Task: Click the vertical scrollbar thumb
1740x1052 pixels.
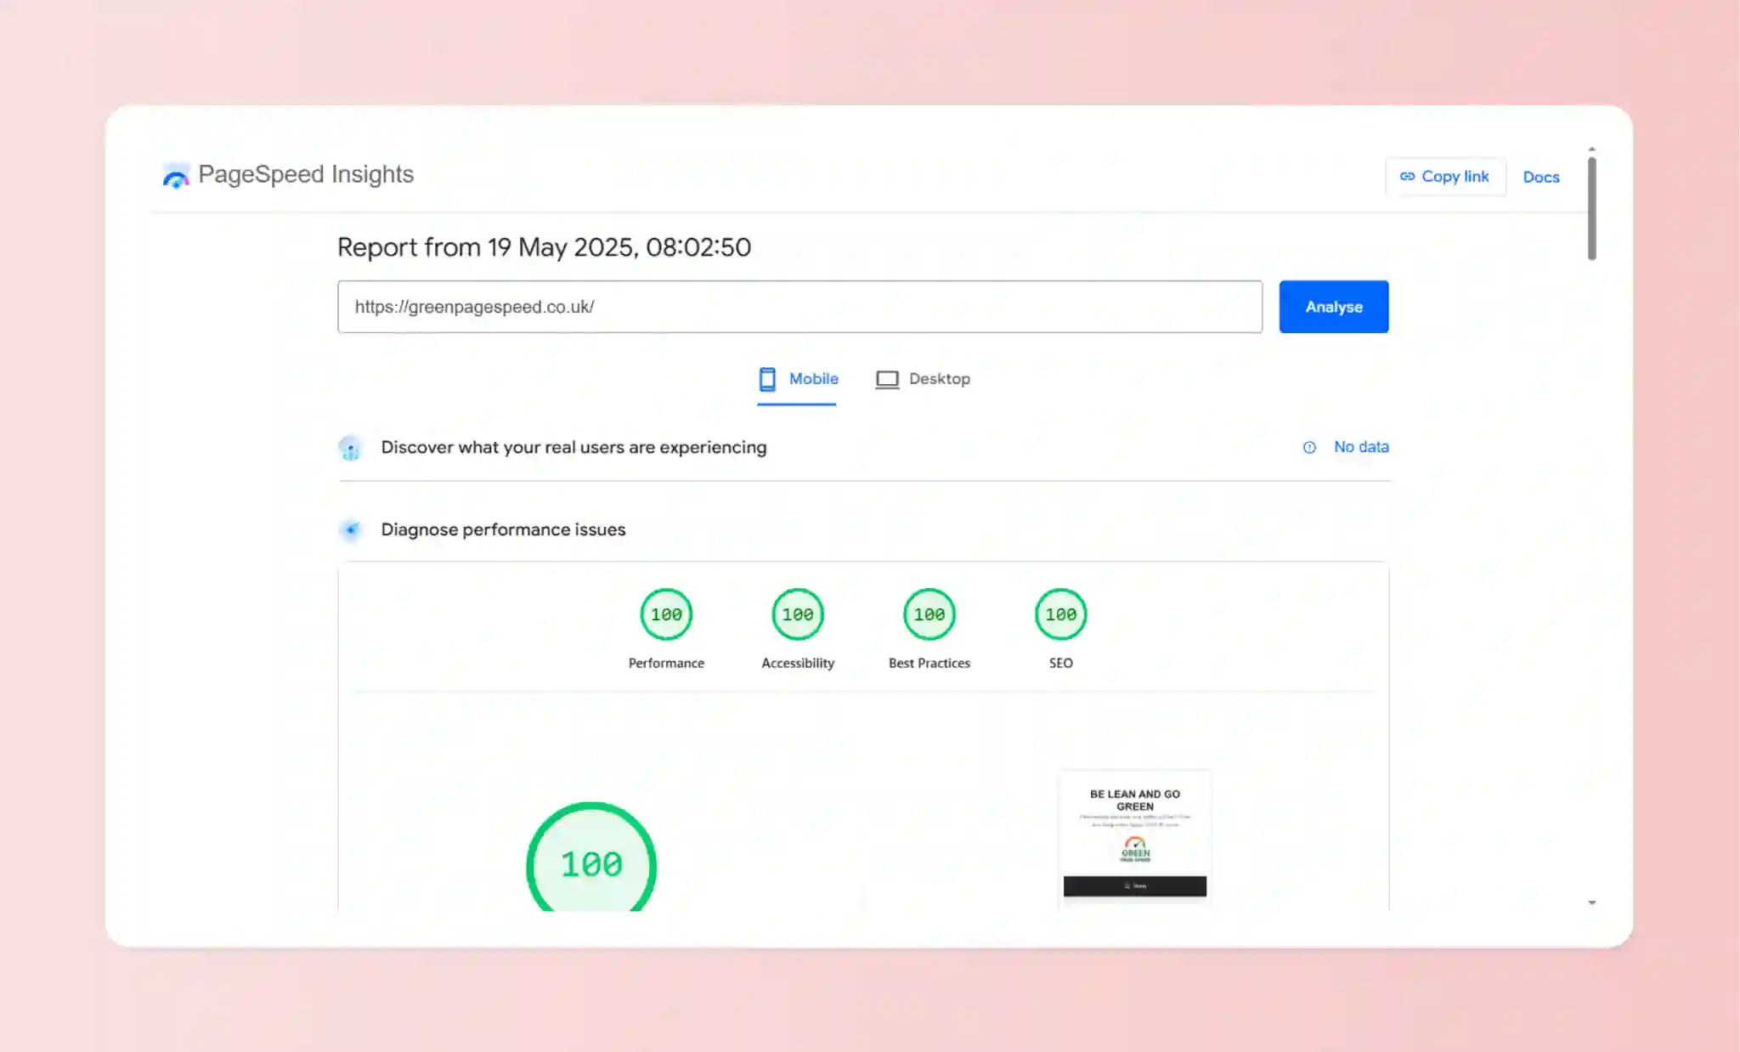Action: click(1592, 208)
